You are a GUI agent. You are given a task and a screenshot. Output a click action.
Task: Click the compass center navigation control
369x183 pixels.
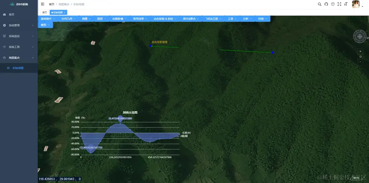pos(360,37)
